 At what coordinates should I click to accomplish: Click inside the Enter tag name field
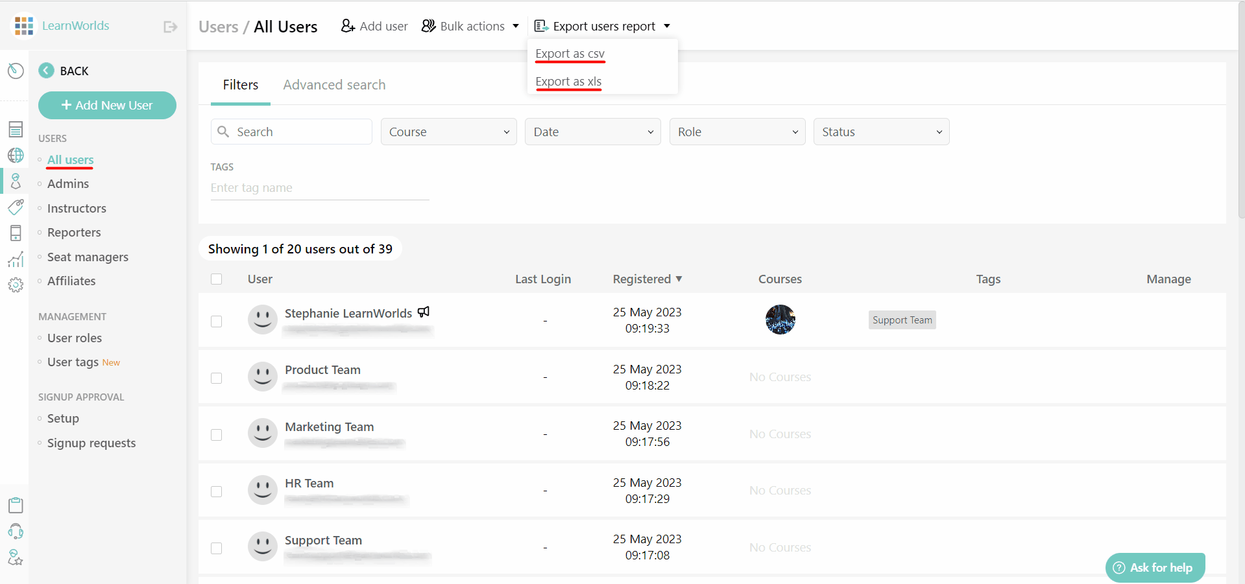pos(318,188)
